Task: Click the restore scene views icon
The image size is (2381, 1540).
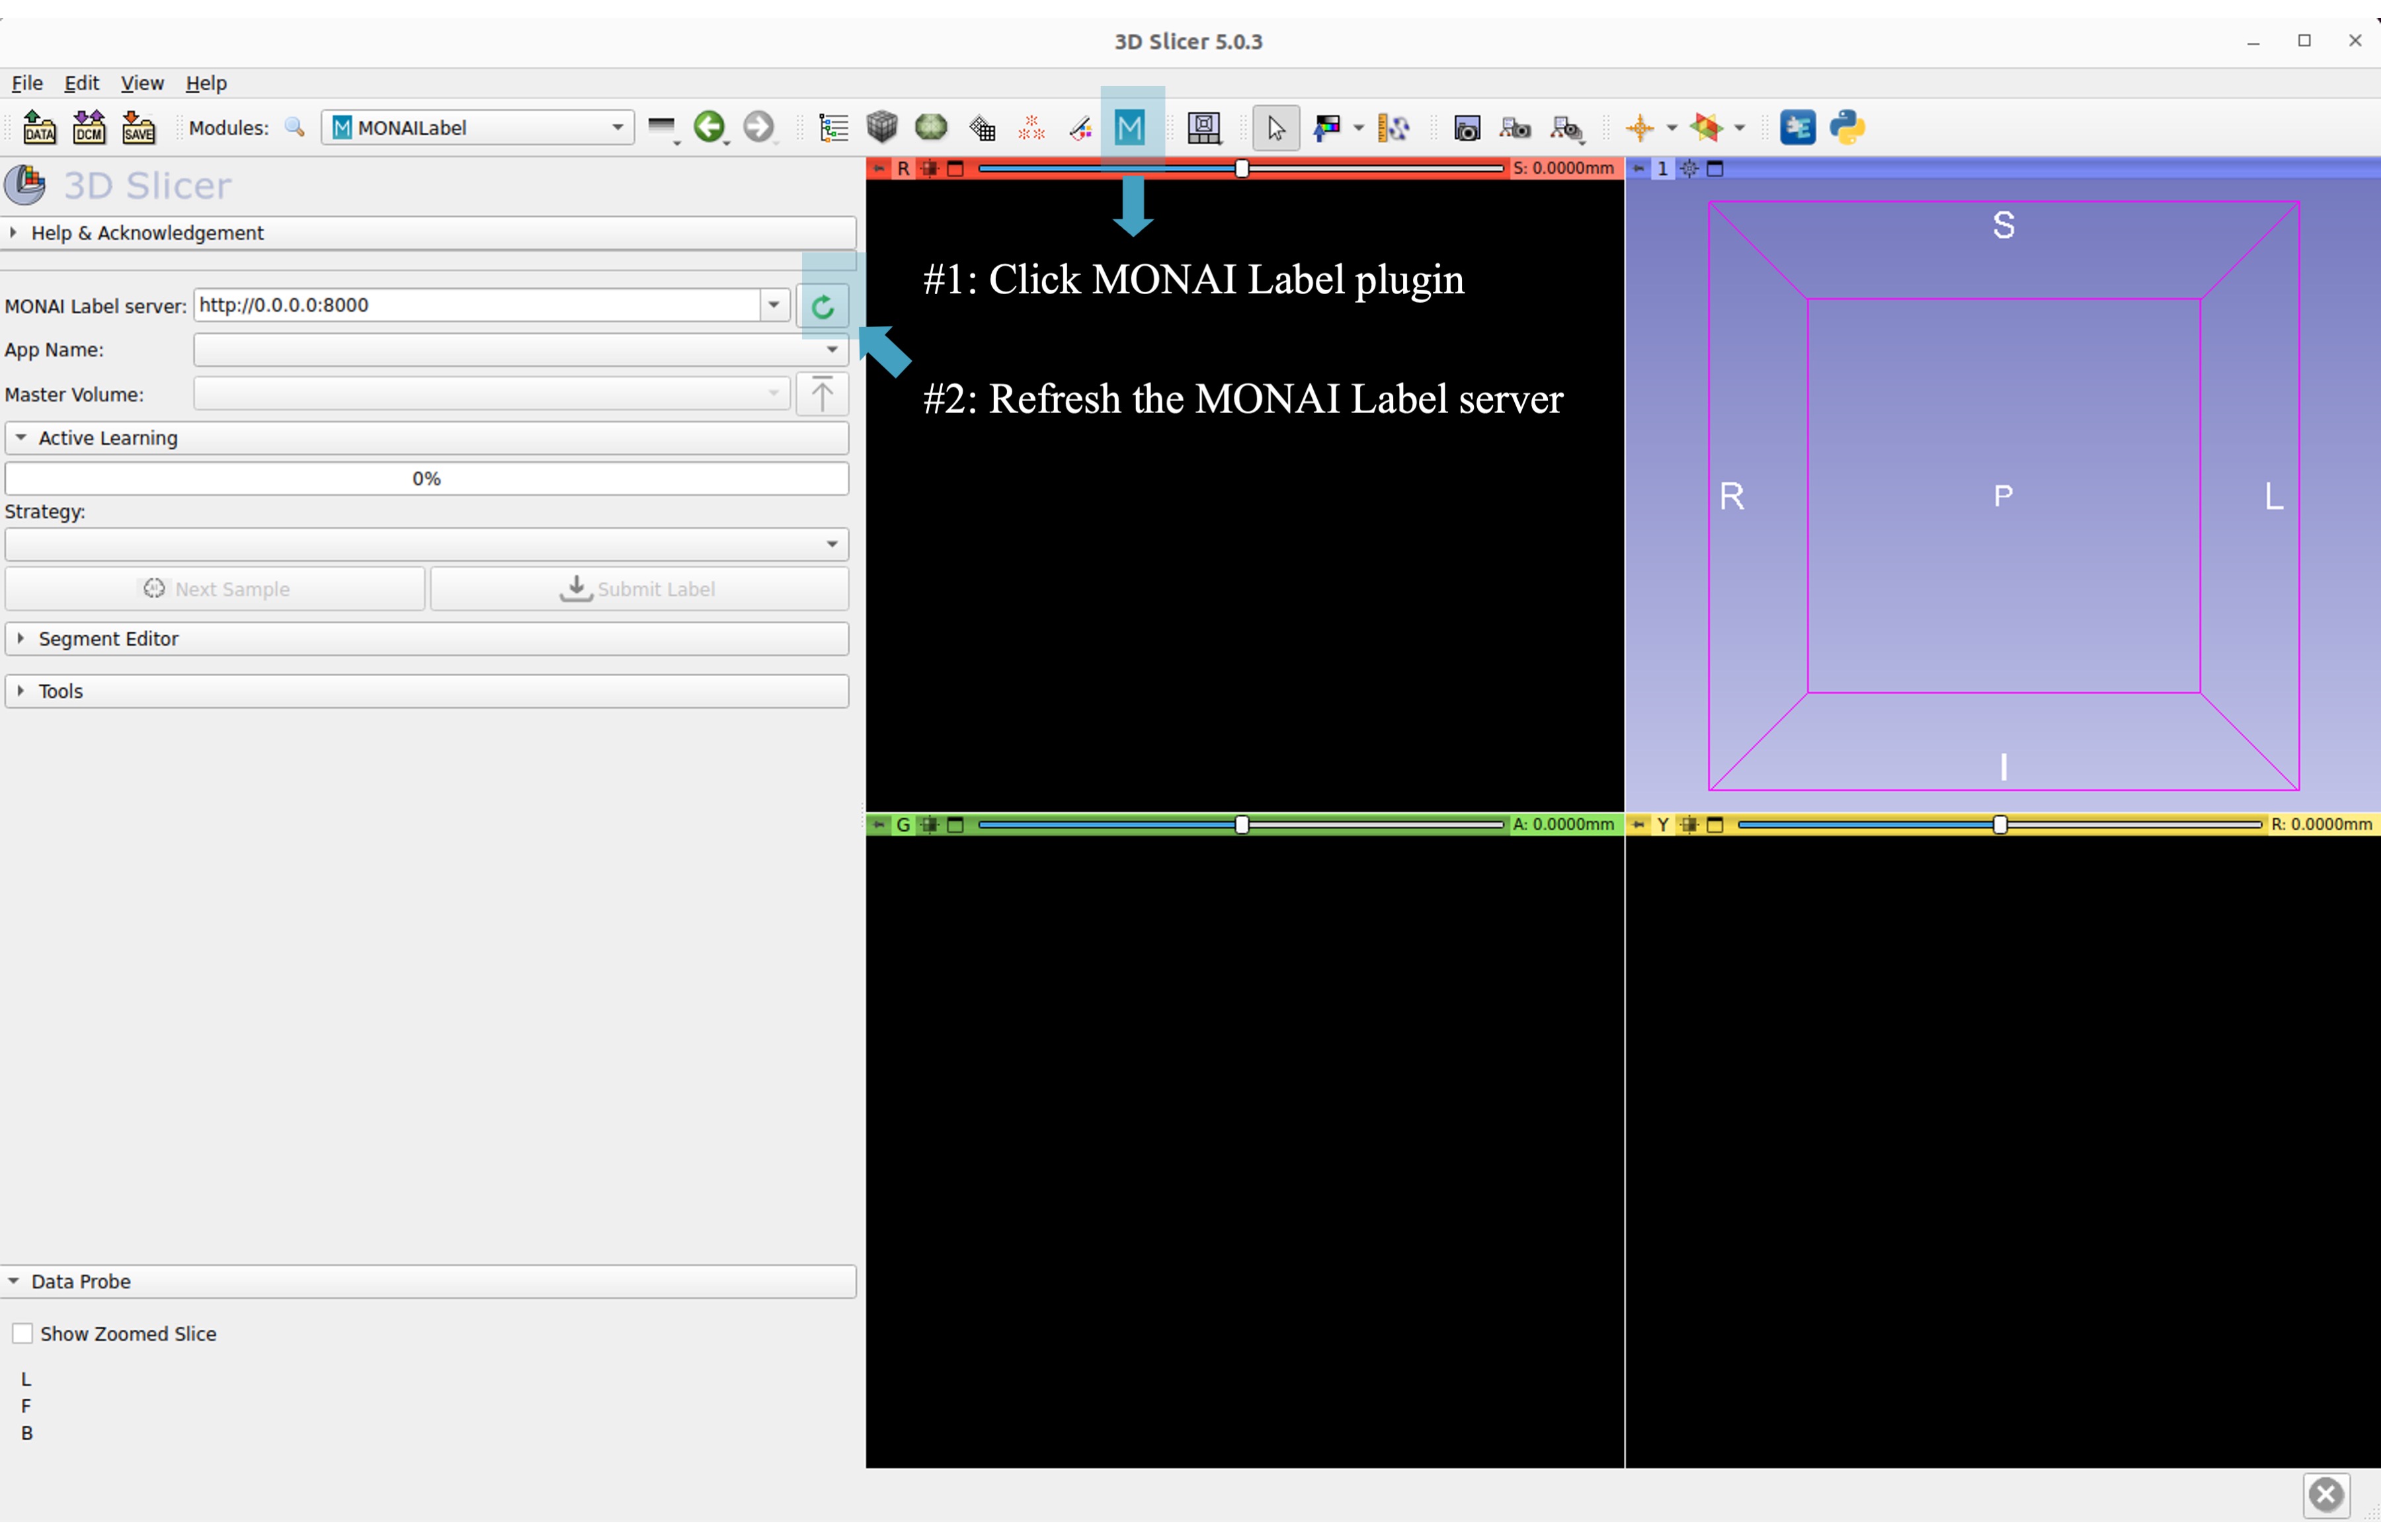Action: click(1568, 128)
